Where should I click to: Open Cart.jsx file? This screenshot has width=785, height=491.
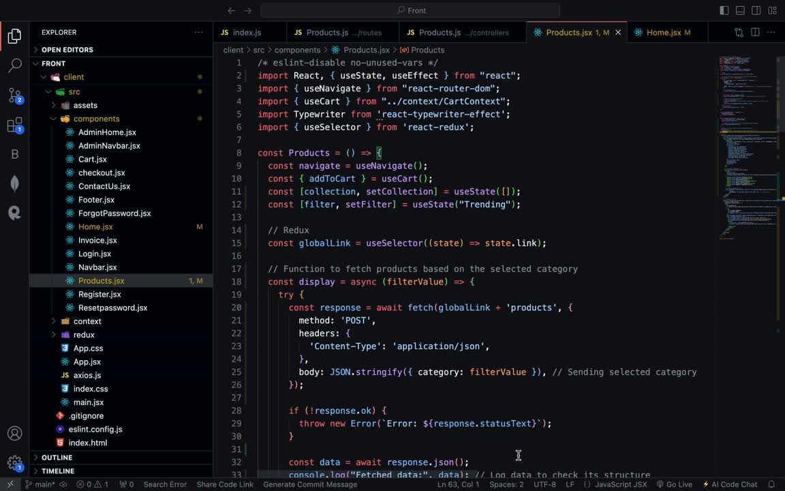click(x=121, y=160)
